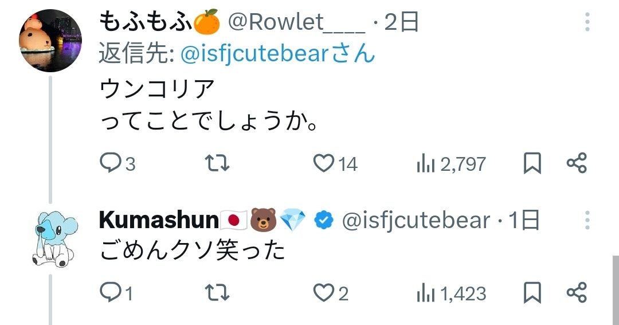Open Kumashun display name profile
Viewport: 619px width, 325px height.
(159, 221)
